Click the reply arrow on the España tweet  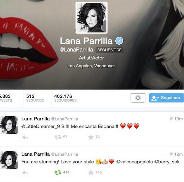pos(25,137)
